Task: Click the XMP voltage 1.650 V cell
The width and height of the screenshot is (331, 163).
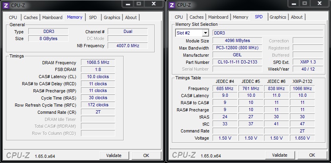Action: point(302,138)
